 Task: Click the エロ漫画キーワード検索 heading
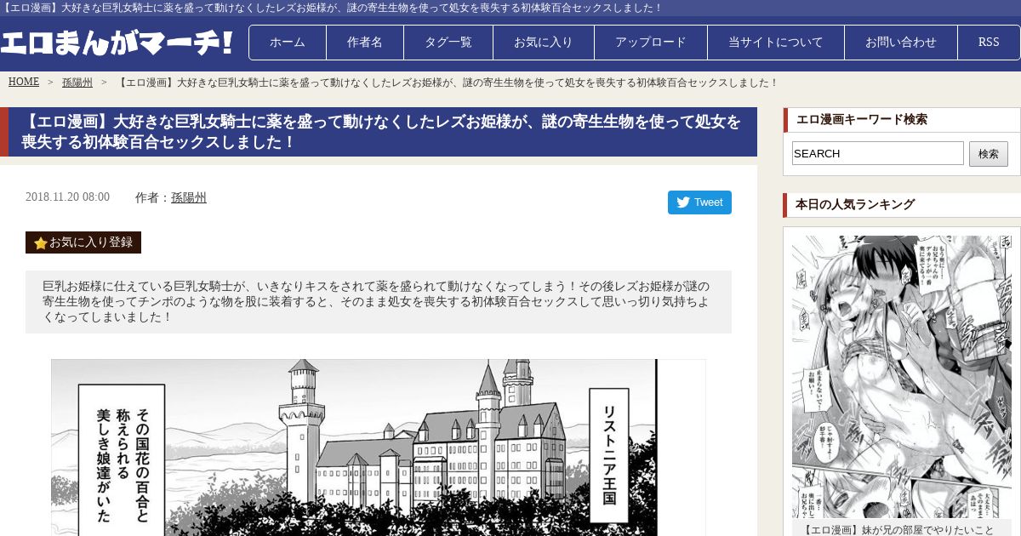861,120
